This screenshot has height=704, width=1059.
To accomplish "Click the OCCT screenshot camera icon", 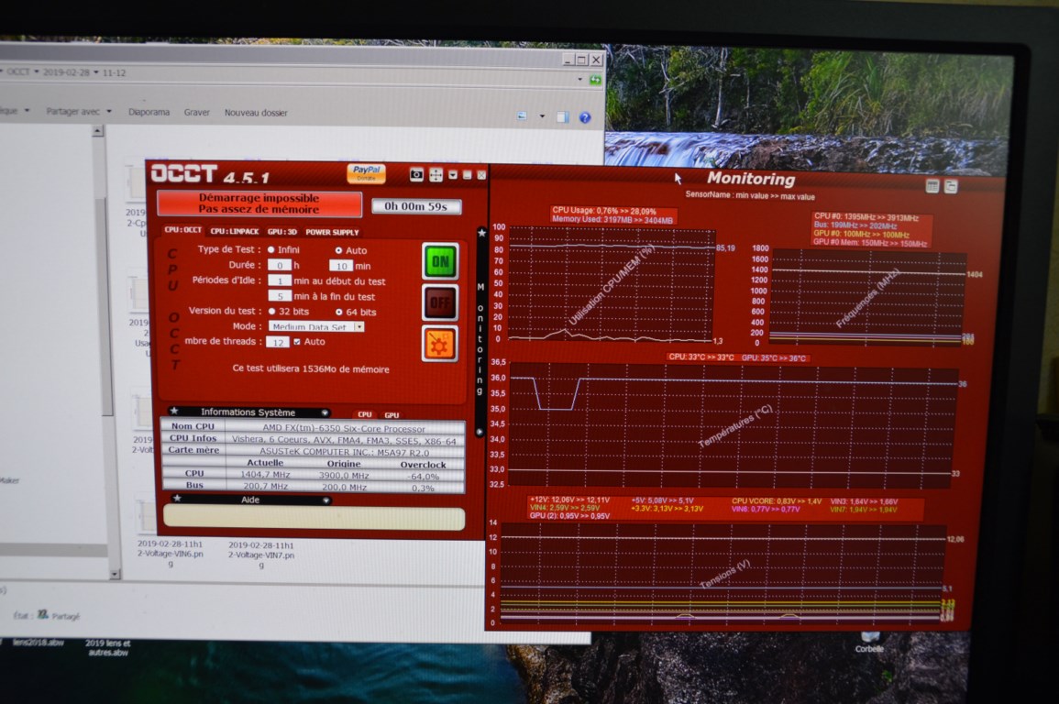I will coord(416,174).
